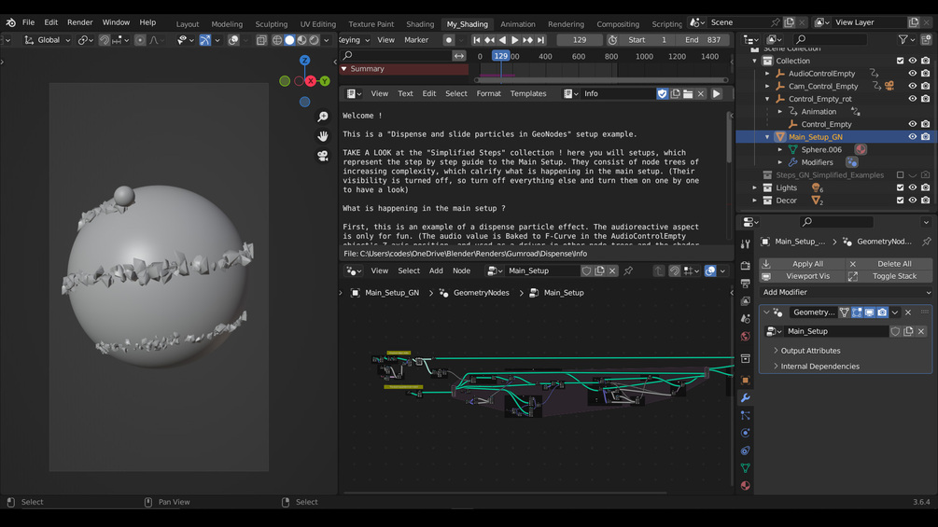The image size is (938, 527).
Task: Unlink the Info text datablock
Action: click(701, 94)
